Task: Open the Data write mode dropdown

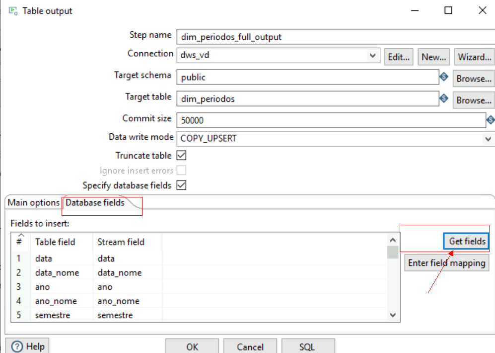Action: [x=488, y=139]
